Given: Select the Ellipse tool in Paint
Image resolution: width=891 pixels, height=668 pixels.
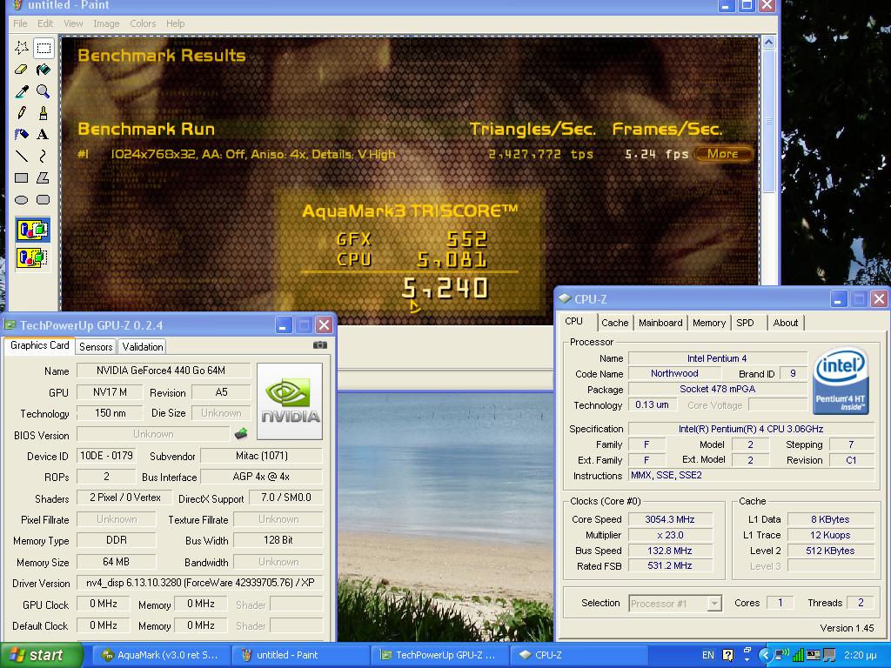Looking at the screenshot, I should point(22,199).
